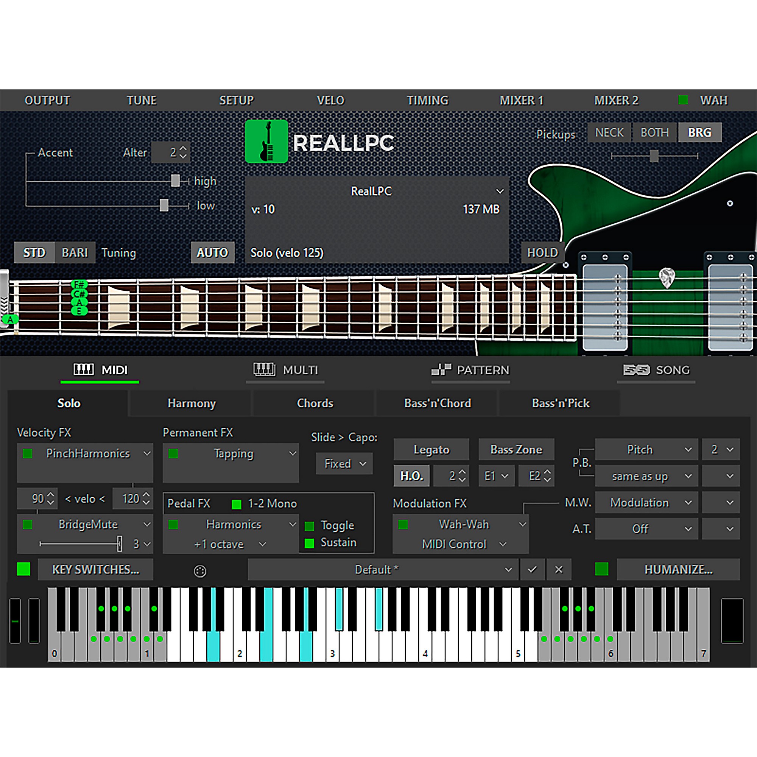This screenshot has height=757, width=757.
Task: Expand the 'same as up' pitch bend dropdown
Action: [688, 476]
